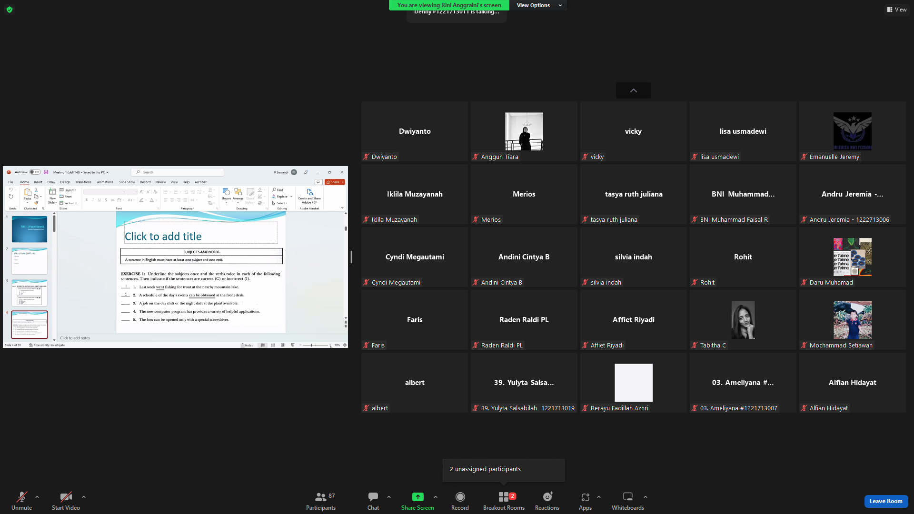The height and width of the screenshot is (514, 914).
Task: Click the Format Painter icon
Action: click(x=36, y=203)
